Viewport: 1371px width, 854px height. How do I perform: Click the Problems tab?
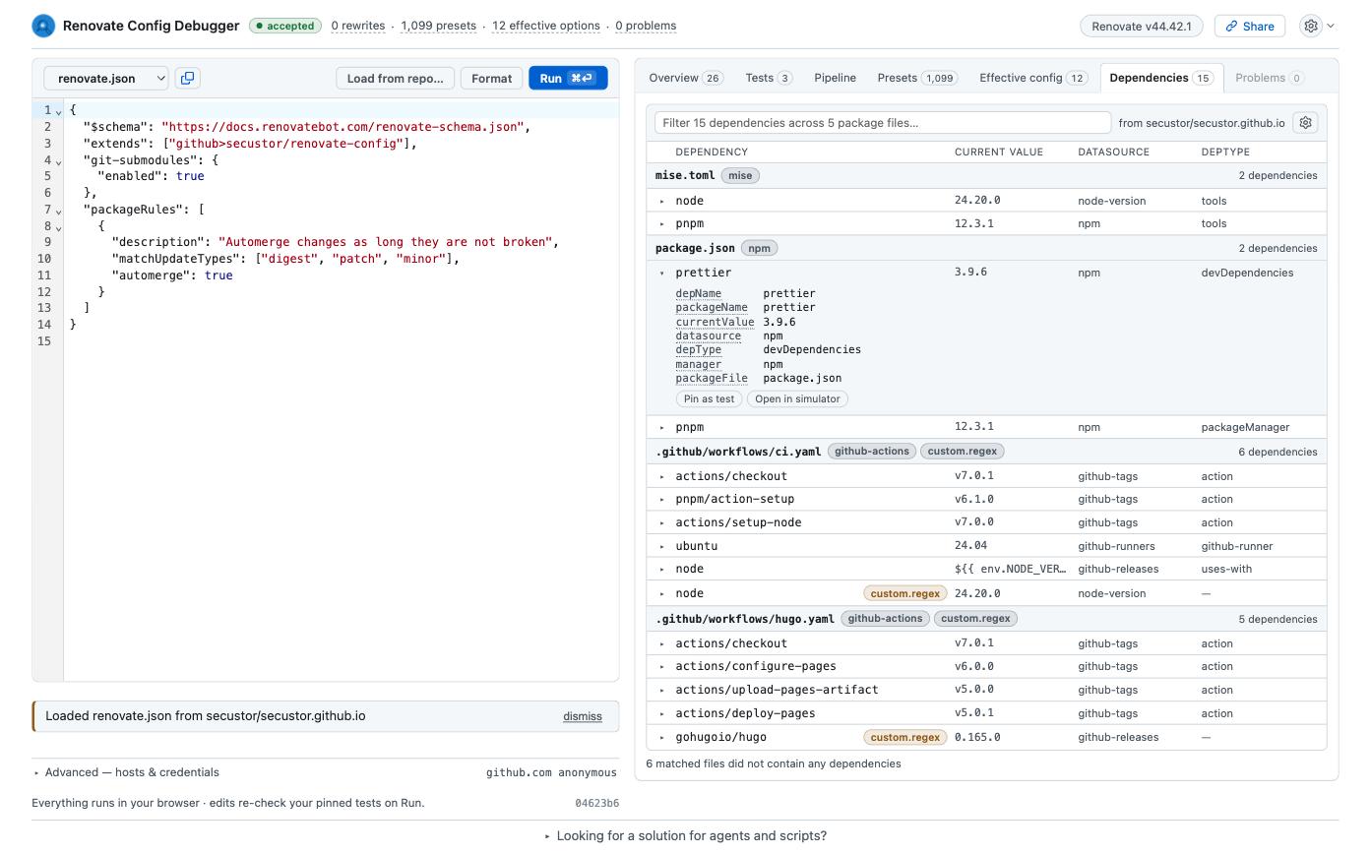pos(1270,78)
